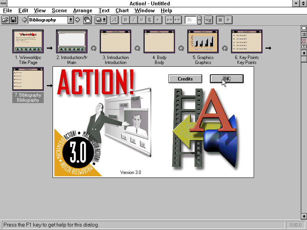The image size is (307, 230).
Task: Open the View menu
Action: tap(40, 11)
